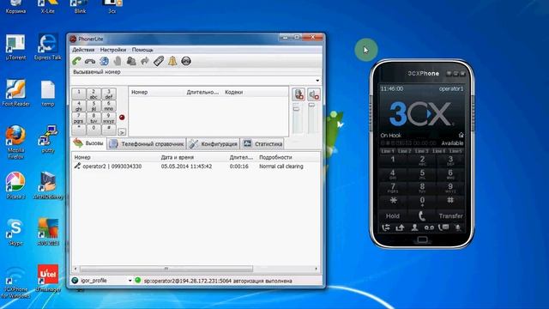The image size is (549, 309).
Task: Click the hang up handset icon in PhonerLite
Action: tap(90, 61)
